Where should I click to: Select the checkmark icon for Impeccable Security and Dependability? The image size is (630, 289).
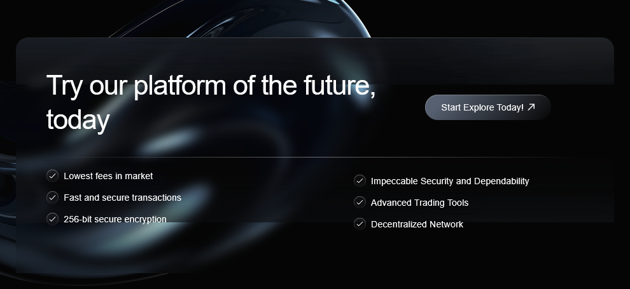click(360, 181)
